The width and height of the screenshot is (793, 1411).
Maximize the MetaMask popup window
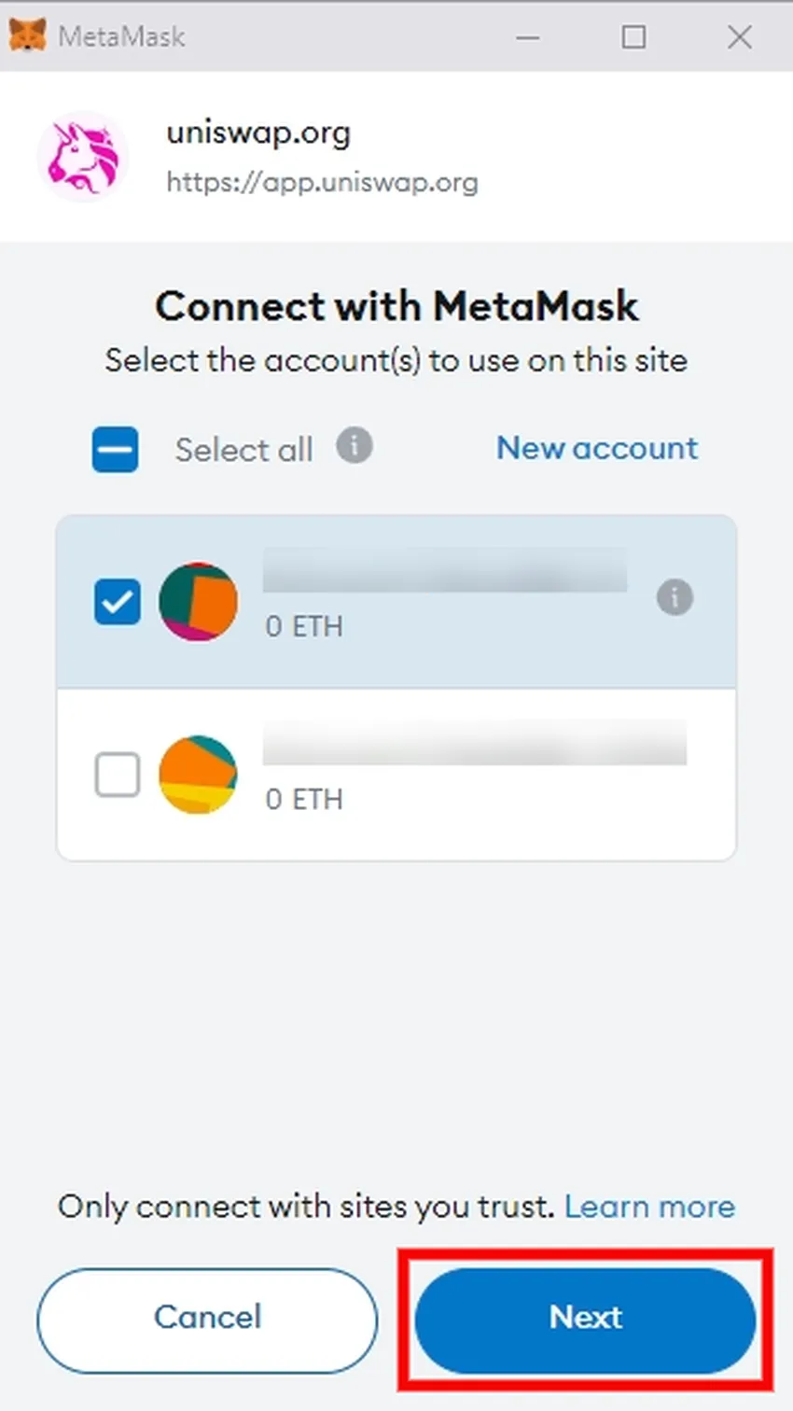[x=633, y=37]
